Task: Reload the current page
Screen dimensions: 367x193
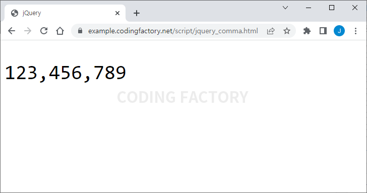Action: (44, 31)
